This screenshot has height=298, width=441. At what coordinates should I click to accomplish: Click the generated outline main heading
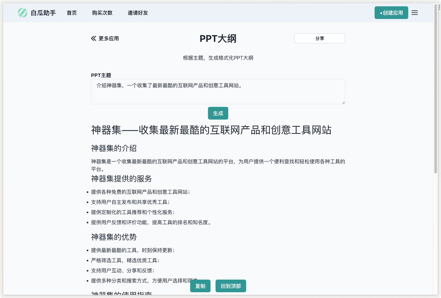pyautogui.click(x=212, y=130)
